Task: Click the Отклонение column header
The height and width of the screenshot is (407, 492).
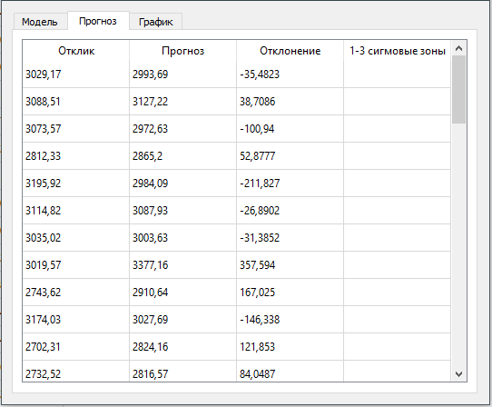Action: click(290, 51)
